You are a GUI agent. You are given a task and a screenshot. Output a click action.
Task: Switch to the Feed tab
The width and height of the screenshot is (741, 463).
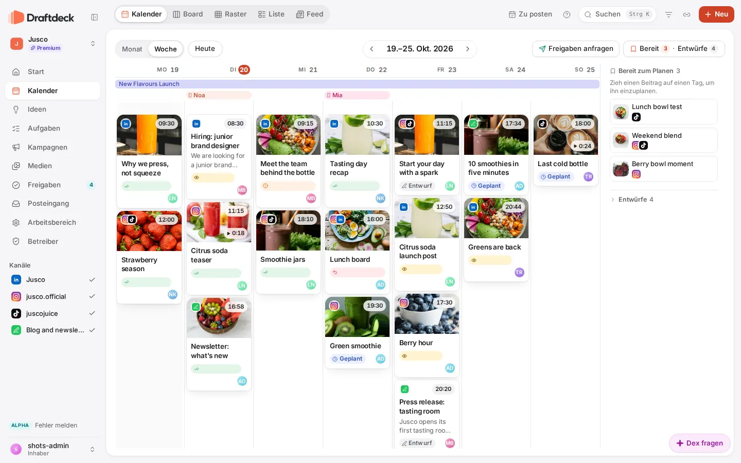click(x=310, y=14)
